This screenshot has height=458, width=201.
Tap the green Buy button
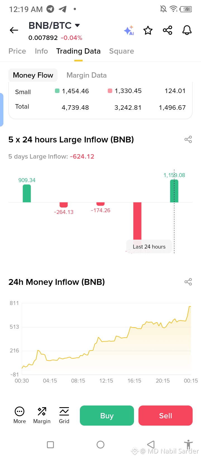(107, 416)
